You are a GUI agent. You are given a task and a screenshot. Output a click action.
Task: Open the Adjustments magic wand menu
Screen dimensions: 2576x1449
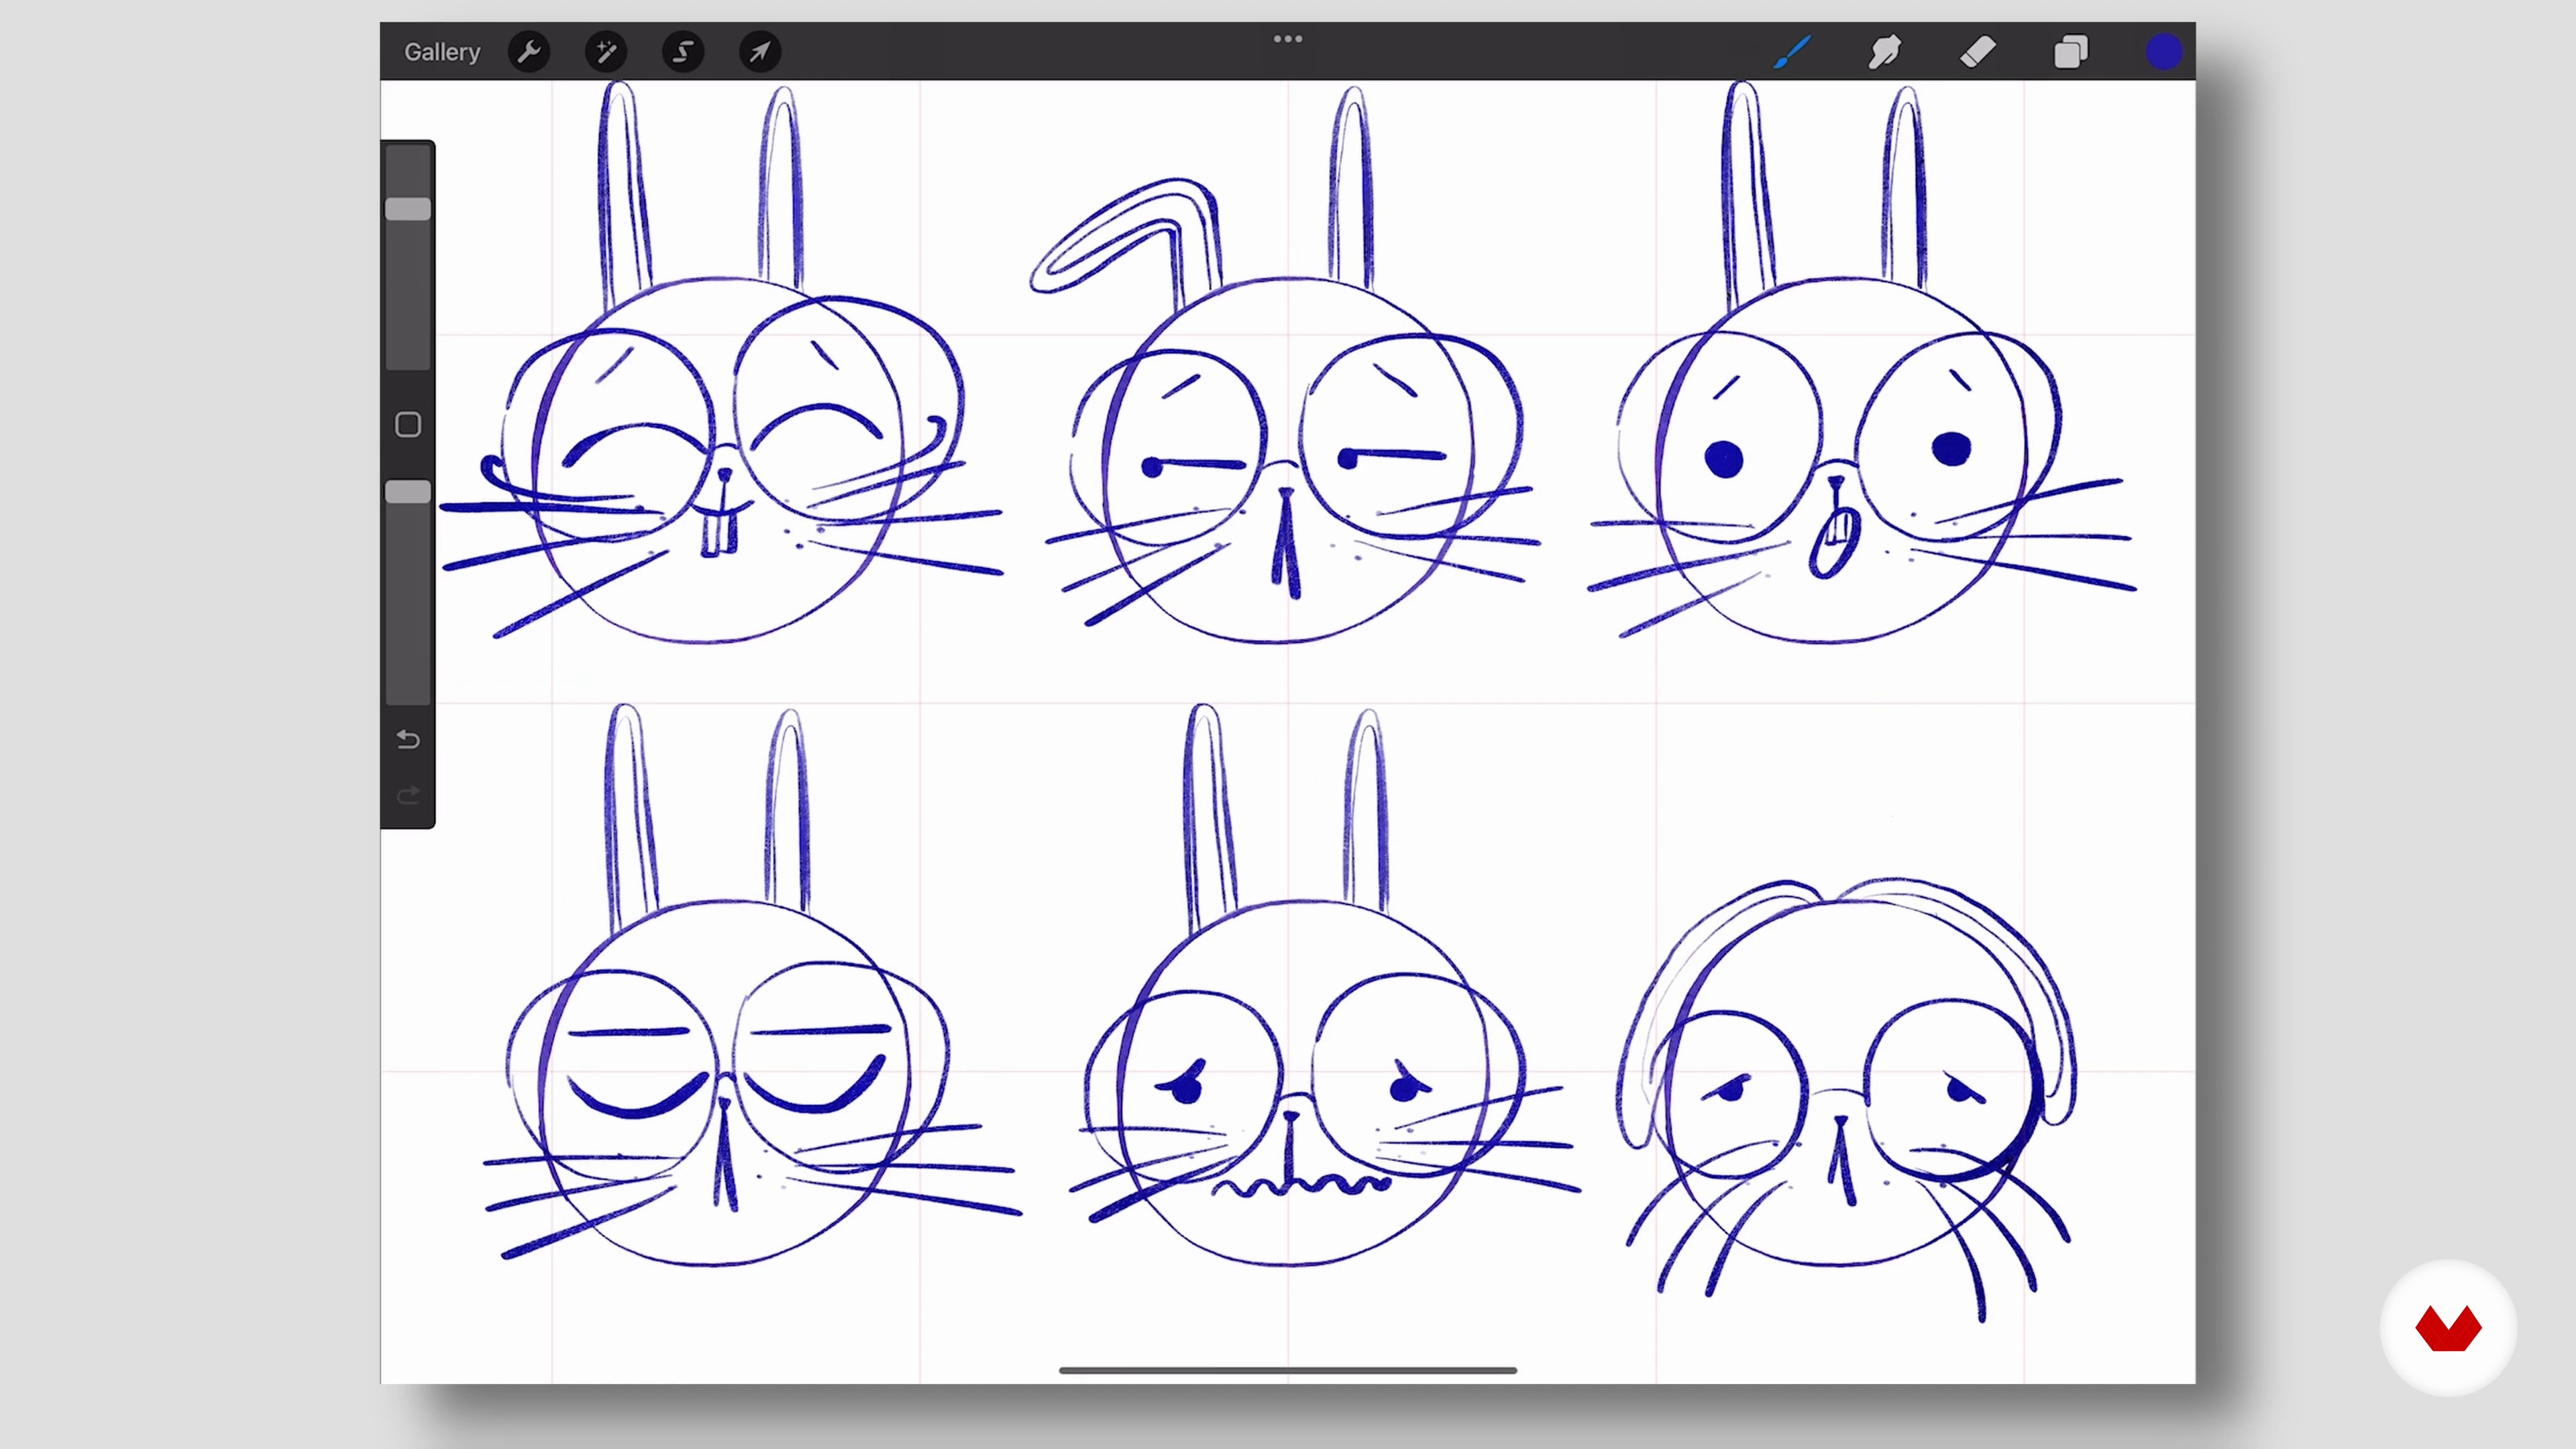606,52
